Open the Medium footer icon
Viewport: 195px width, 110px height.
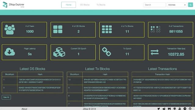coord(169,109)
